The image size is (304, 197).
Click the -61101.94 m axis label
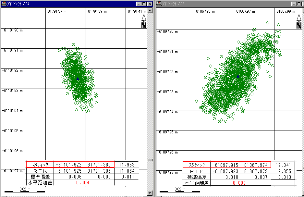[12, 111]
